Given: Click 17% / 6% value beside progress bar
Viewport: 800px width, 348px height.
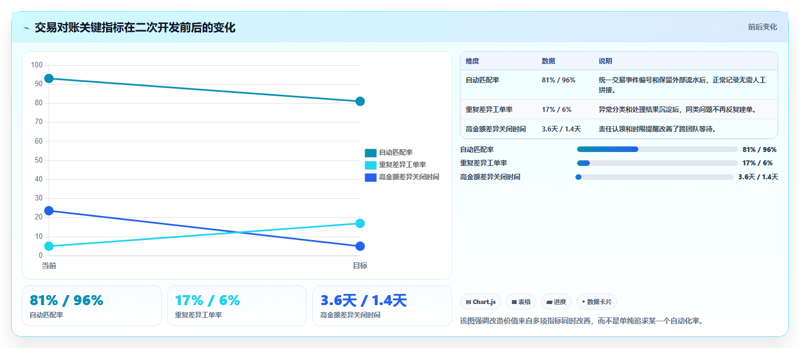Looking at the screenshot, I should point(758,163).
